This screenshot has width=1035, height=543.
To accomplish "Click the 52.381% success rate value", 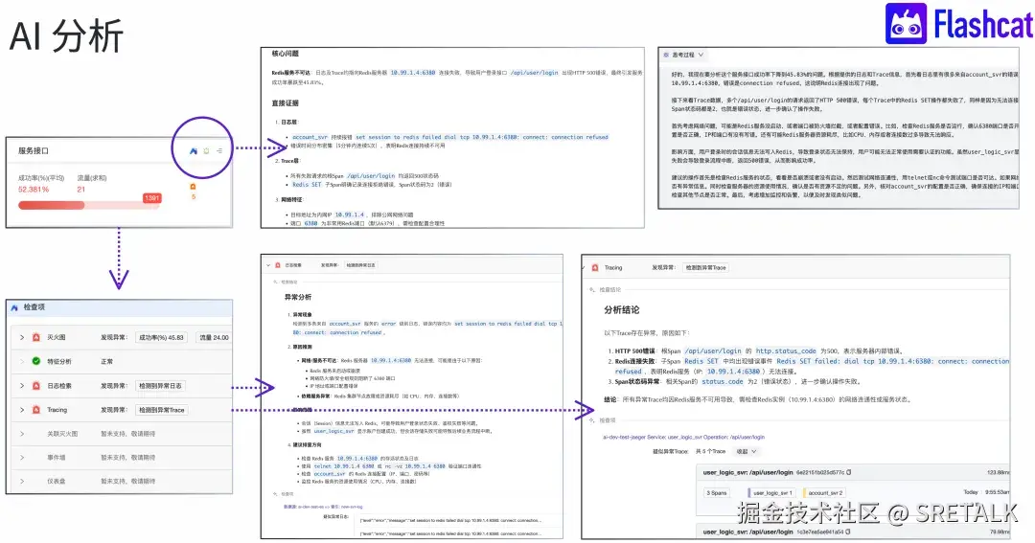I will pyautogui.click(x=33, y=190).
